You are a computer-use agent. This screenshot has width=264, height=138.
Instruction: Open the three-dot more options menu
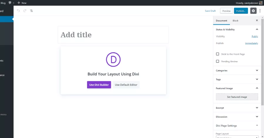point(260,11)
